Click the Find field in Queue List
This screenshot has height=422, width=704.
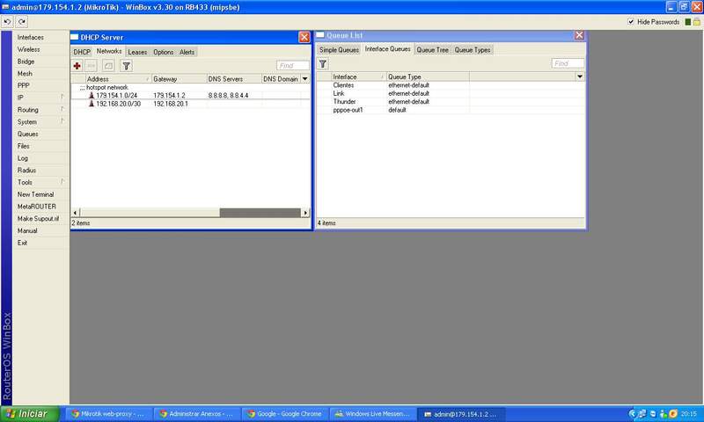click(x=568, y=63)
